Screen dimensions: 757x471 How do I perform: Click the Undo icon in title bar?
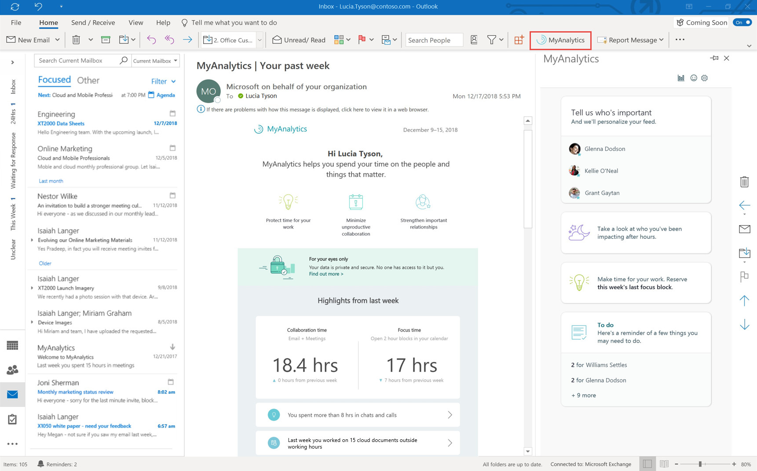(39, 7)
